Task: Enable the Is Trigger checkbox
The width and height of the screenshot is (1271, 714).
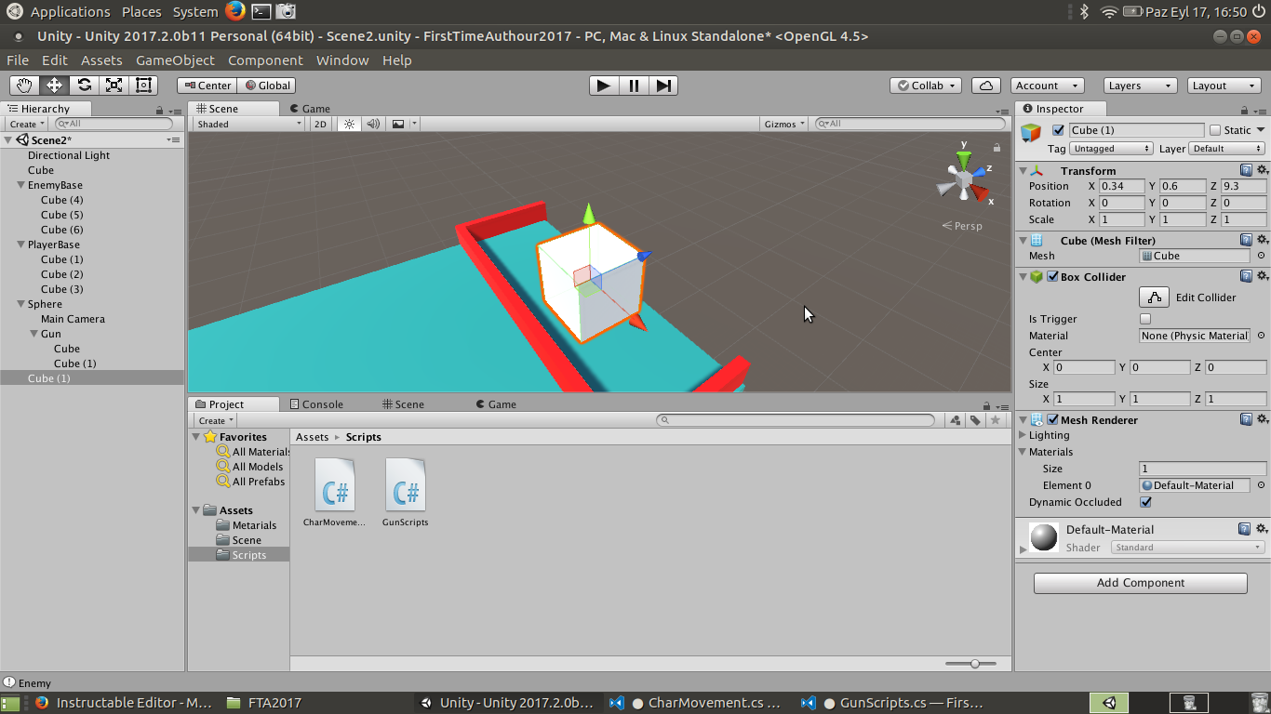Action: pos(1145,319)
